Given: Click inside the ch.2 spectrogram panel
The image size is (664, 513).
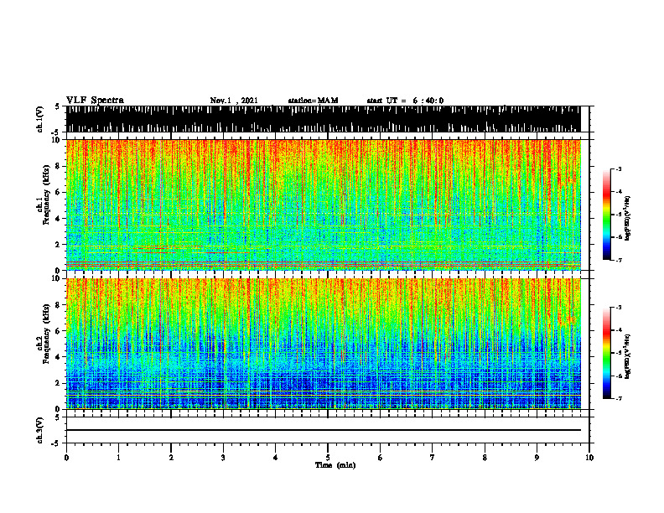Looking at the screenshot, I should (x=324, y=344).
